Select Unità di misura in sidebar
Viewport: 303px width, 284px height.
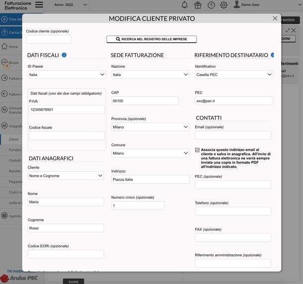15,203
